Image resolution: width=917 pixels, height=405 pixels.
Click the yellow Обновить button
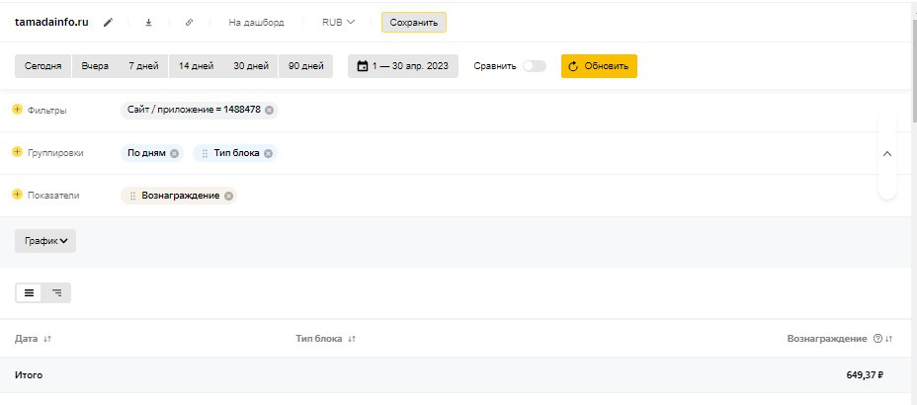[x=599, y=66]
